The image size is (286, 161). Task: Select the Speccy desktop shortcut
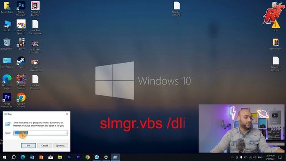point(21,44)
